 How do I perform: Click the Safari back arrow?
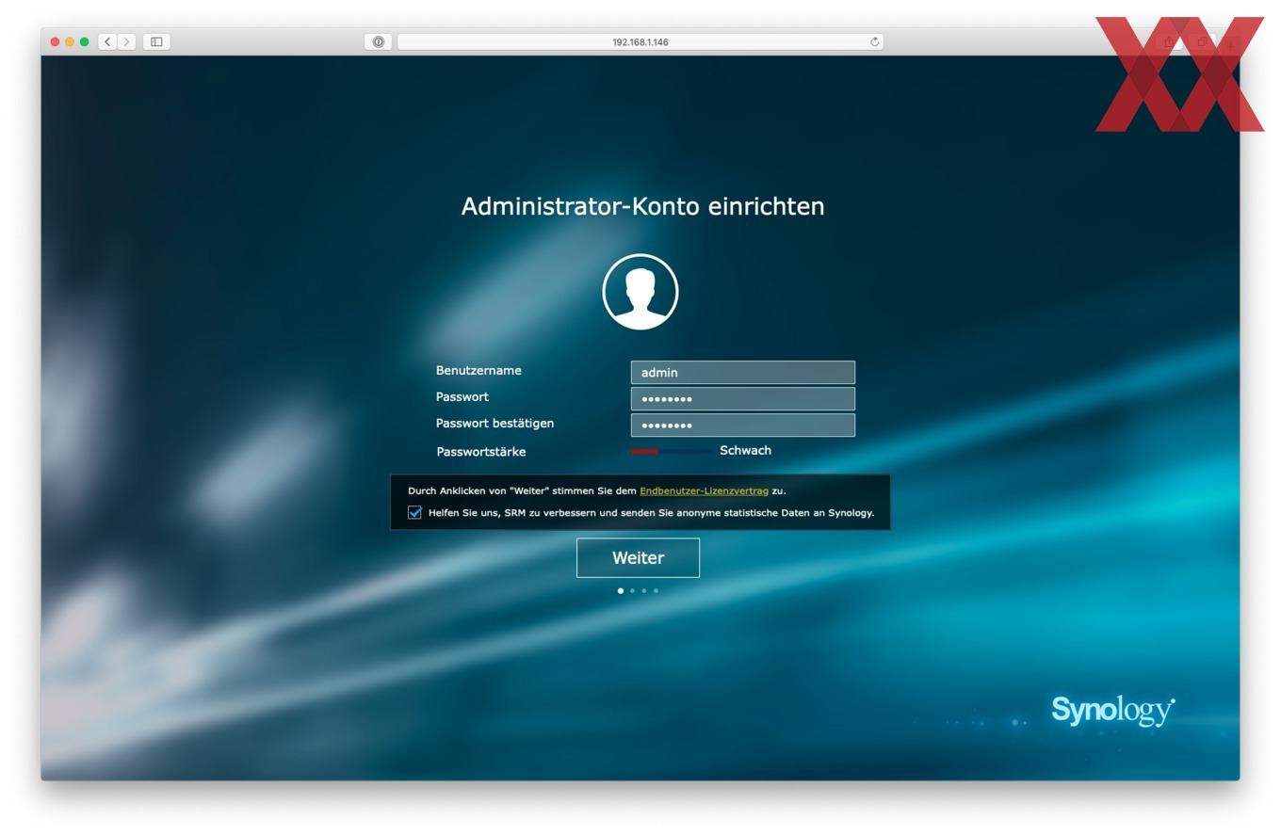pos(107,41)
